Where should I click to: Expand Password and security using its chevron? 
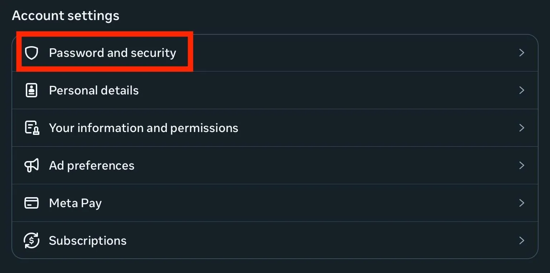[x=522, y=53]
